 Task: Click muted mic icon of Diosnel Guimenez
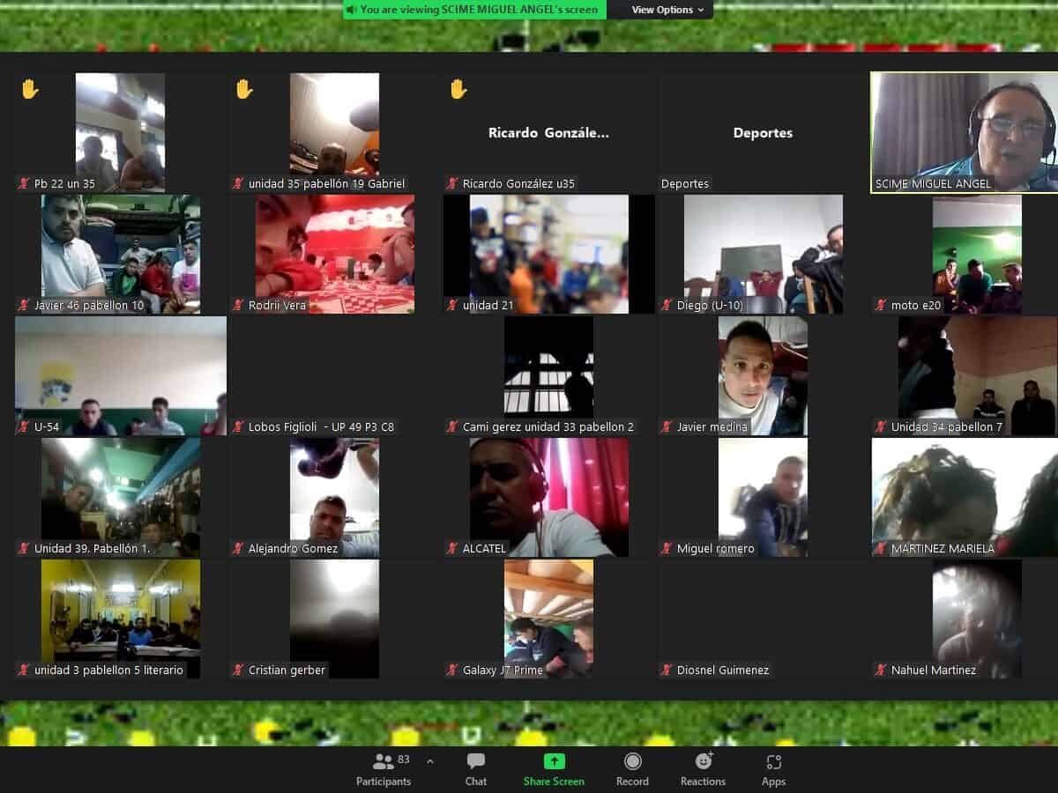[667, 671]
